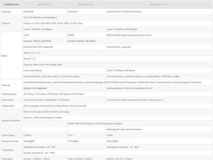Click the customized heartbeat packets features cell
213x160 pixels.
[117, 82]
